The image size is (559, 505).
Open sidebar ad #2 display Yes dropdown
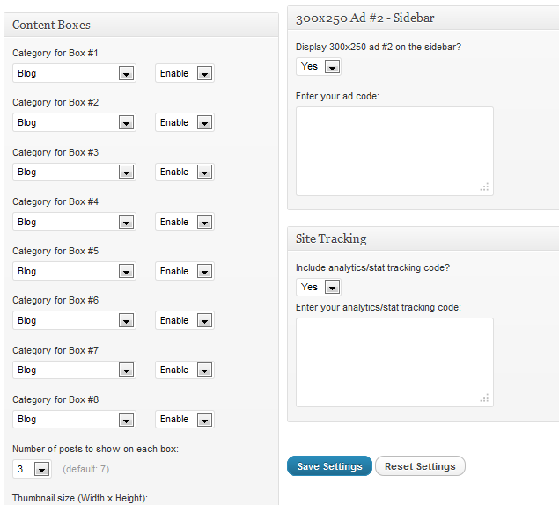tap(319, 66)
